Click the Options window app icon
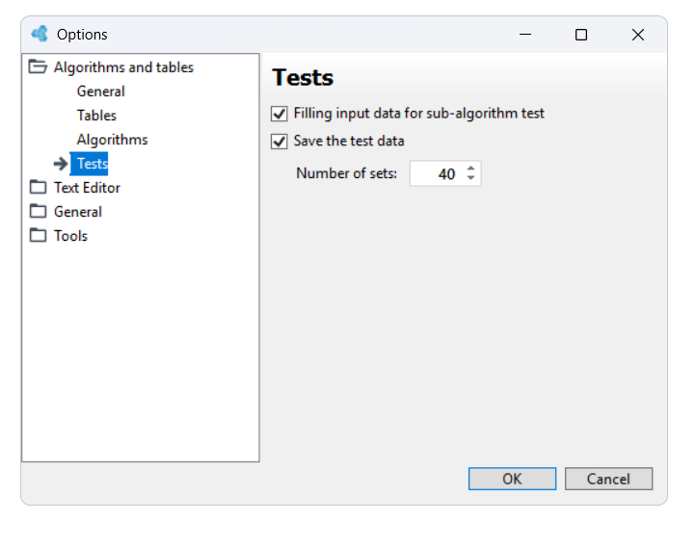This screenshot has height=547, width=696. click(40, 34)
